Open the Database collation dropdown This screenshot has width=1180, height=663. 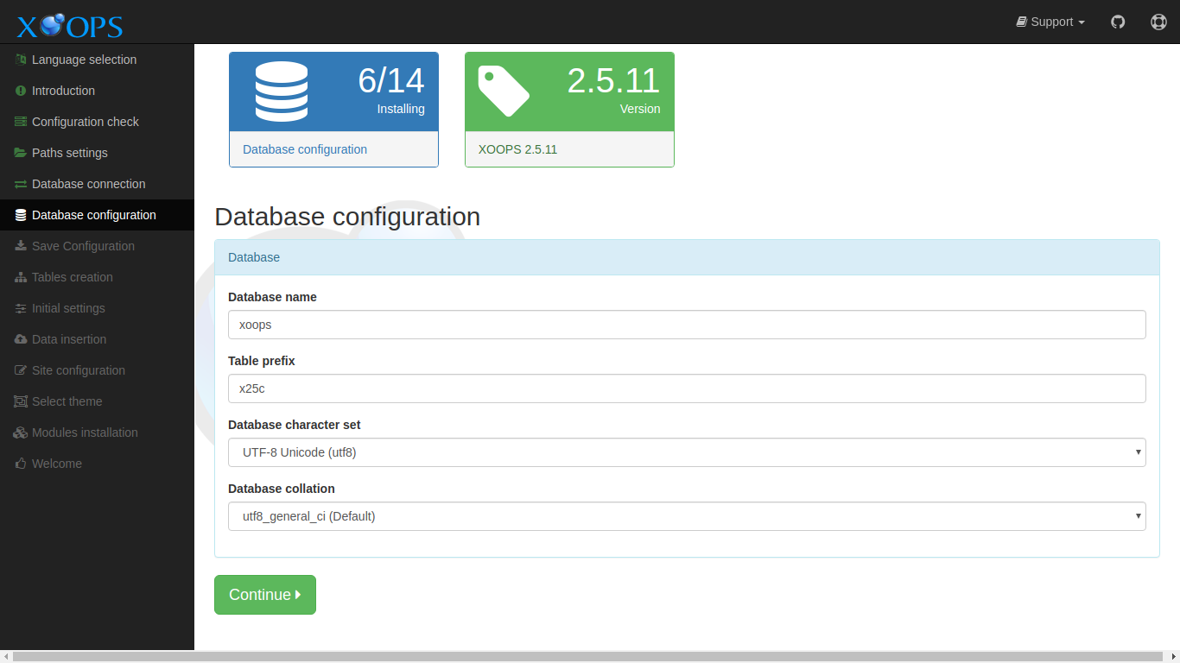(687, 515)
